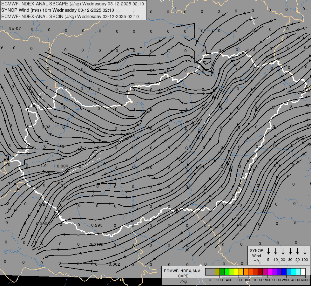This screenshot has height=286, width=311.
Task: Click the '1.91' CAPE value on the map
Action: (x=44, y=166)
